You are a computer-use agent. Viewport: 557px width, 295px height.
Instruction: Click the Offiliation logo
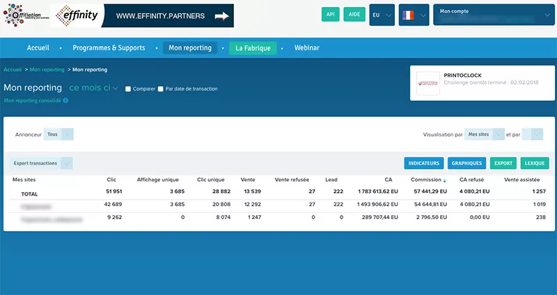[x=24, y=15]
